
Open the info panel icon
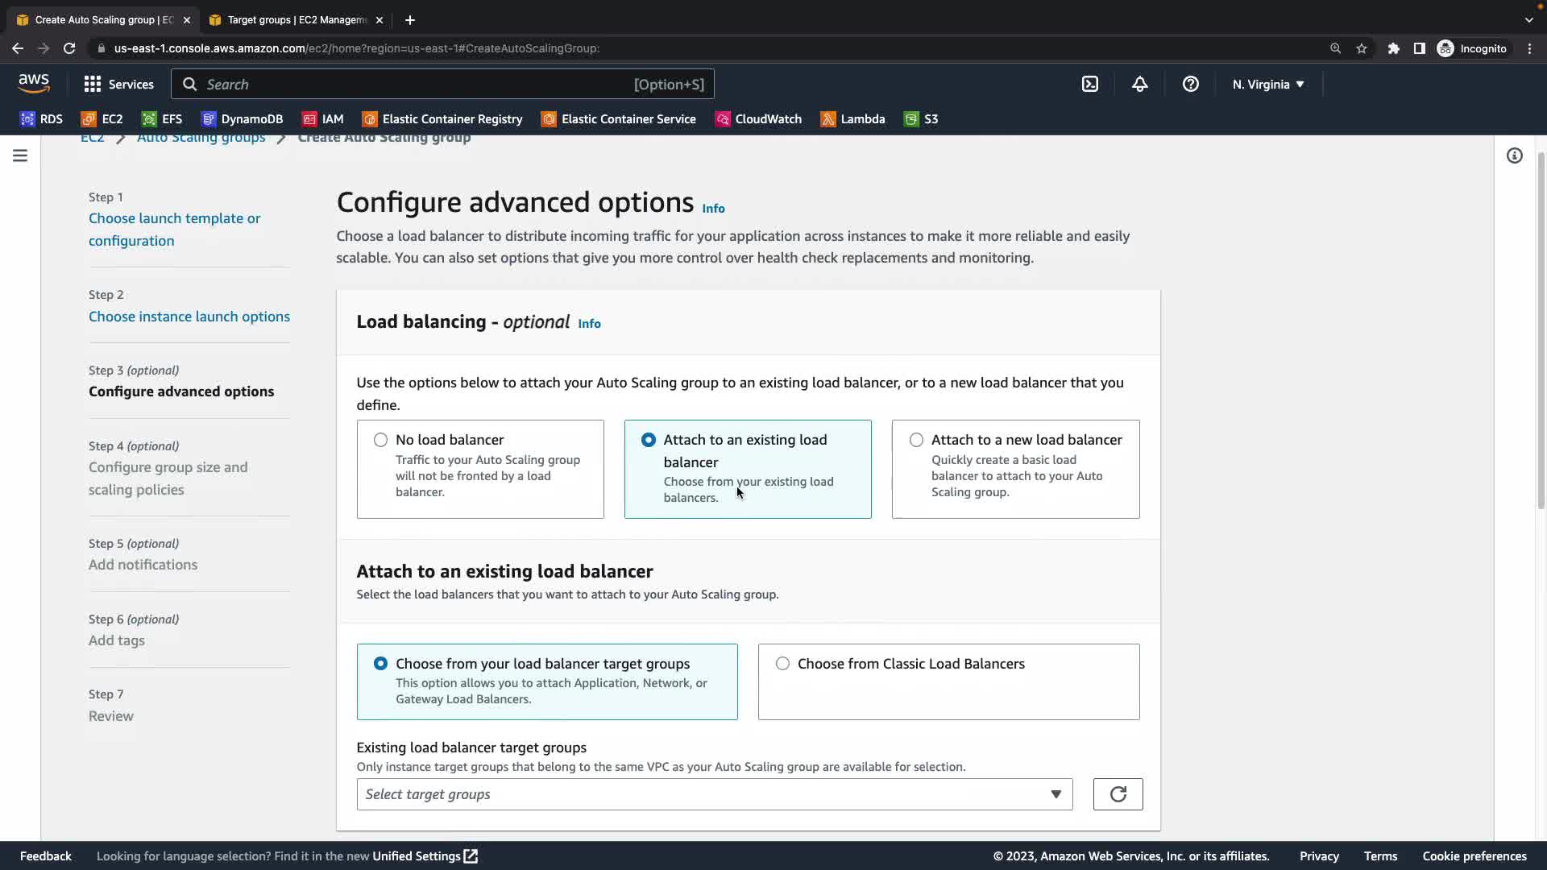tap(1514, 155)
